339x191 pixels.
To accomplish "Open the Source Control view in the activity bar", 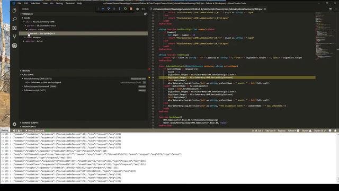I will (x=14, y=37).
